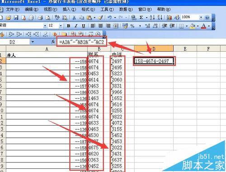Click the Cut scissors icon
The width and height of the screenshot is (226, 172).
tap(74, 18)
